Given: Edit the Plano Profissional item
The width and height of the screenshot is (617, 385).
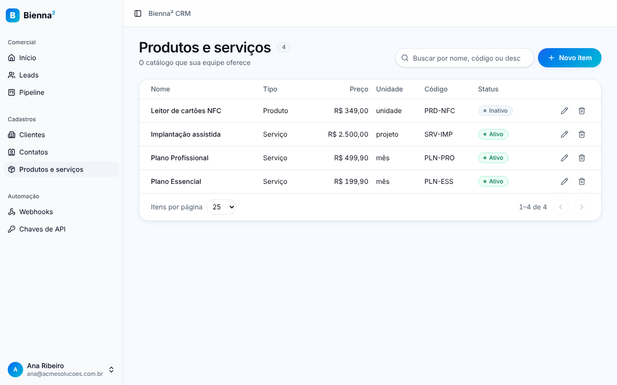Looking at the screenshot, I should tap(564, 158).
